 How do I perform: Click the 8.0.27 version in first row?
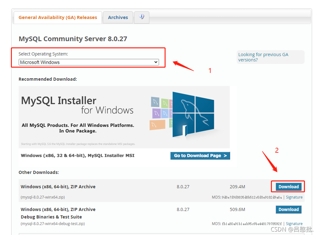[x=183, y=187]
